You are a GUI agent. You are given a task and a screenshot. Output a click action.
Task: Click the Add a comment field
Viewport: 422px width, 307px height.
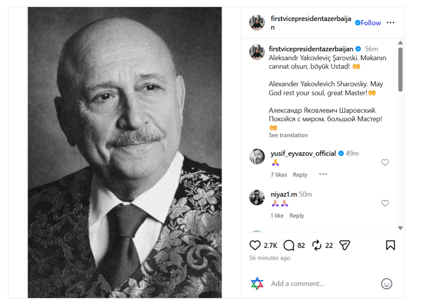pyautogui.click(x=323, y=283)
